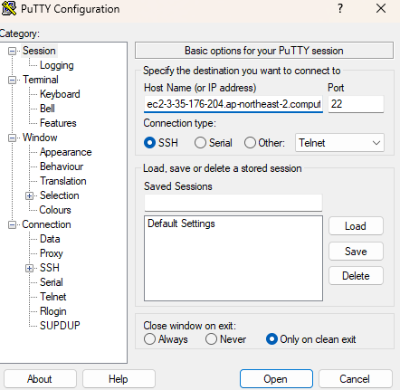400x390 pixels.
Task: Click the question mark help icon
Action: click(340, 8)
